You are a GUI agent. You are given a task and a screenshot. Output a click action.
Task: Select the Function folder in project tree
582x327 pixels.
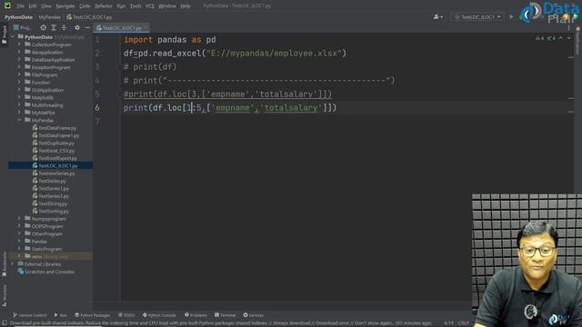(x=40, y=83)
